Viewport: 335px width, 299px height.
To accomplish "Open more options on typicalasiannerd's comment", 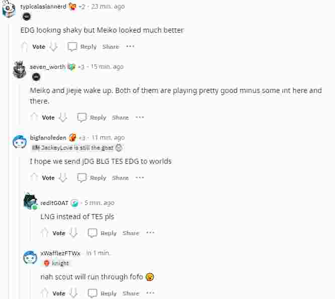I will (x=130, y=46).
